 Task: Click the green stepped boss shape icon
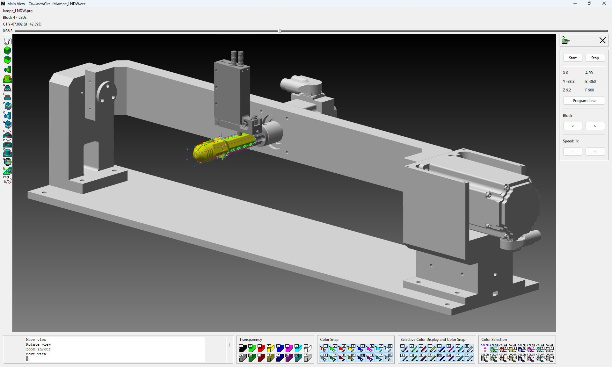[x=7, y=79]
